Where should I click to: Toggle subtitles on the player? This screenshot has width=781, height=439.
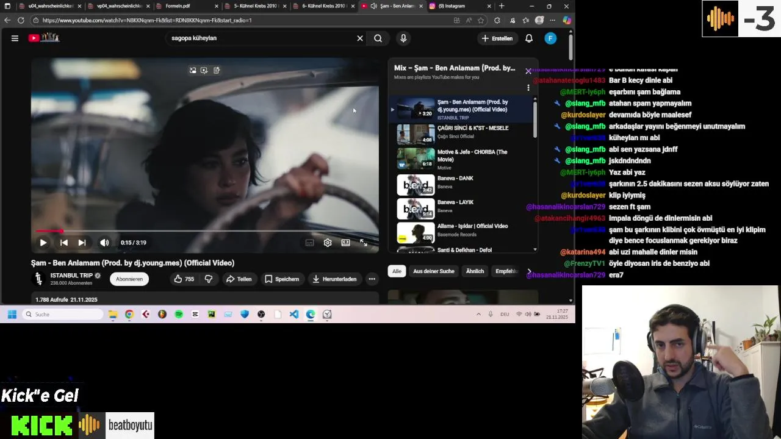pos(309,243)
